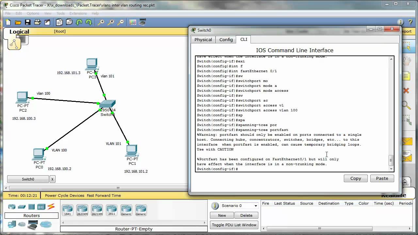Open the Switch0 taskbar button in workspace
This screenshot has width=418, height=235.
click(x=28, y=179)
